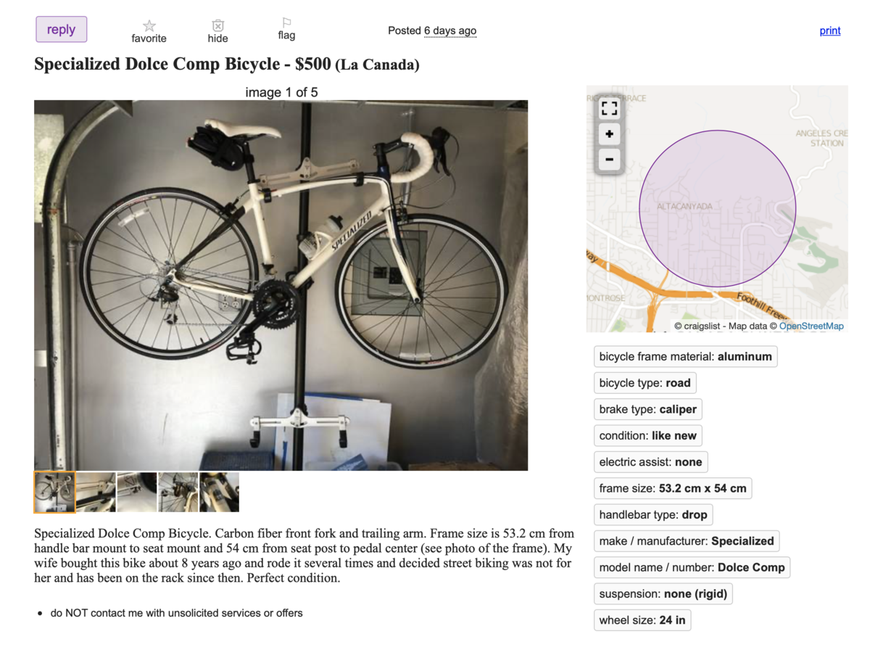Click the main bicycle photo
Screen dimensions: 870x650
pyautogui.click(x=281, y=285)
